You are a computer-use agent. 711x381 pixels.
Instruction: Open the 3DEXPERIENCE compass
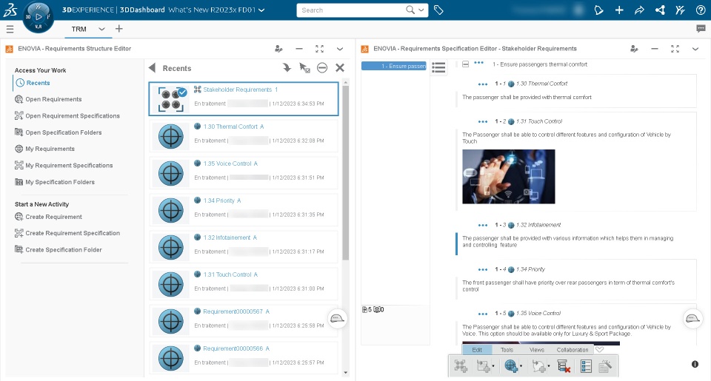[38, 17]
